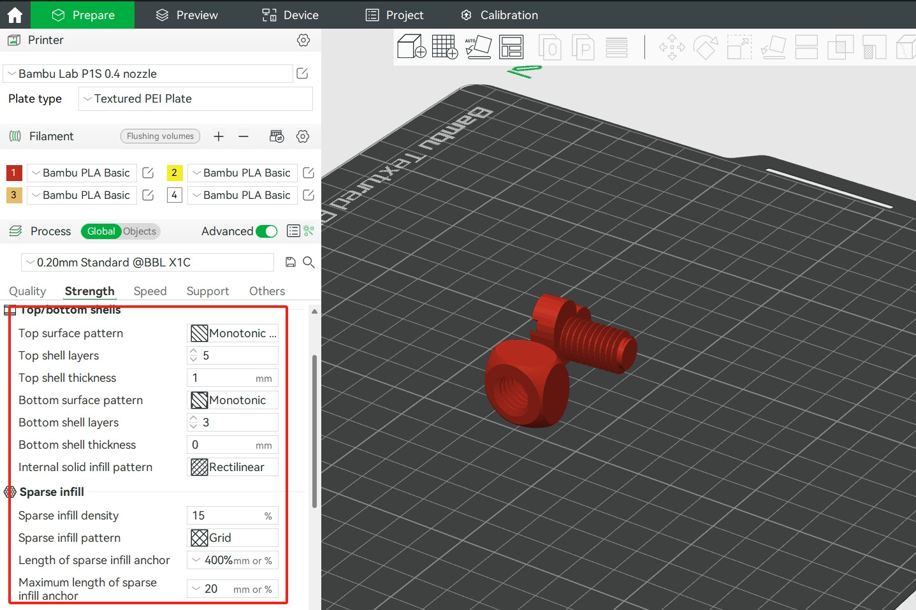Click the Add plate icon

[444, 47]
